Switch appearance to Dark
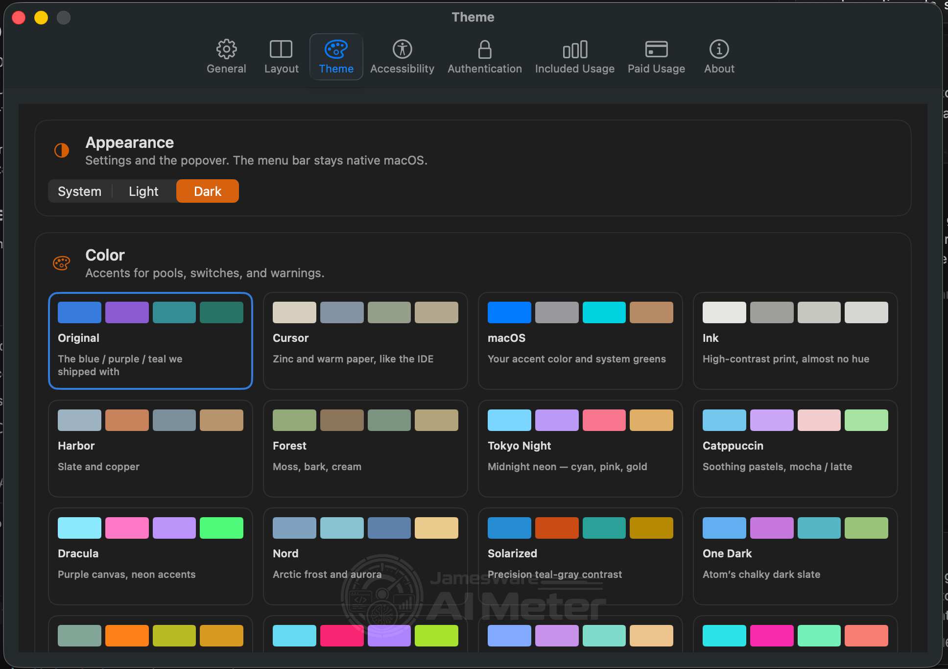Viewport: 948px width, 669px height. [x=208, y=191]
